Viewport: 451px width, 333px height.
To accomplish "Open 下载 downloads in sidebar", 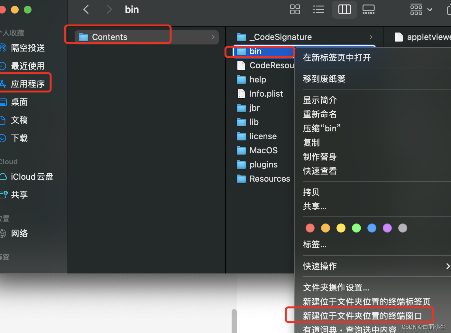I will coord(14,138).
